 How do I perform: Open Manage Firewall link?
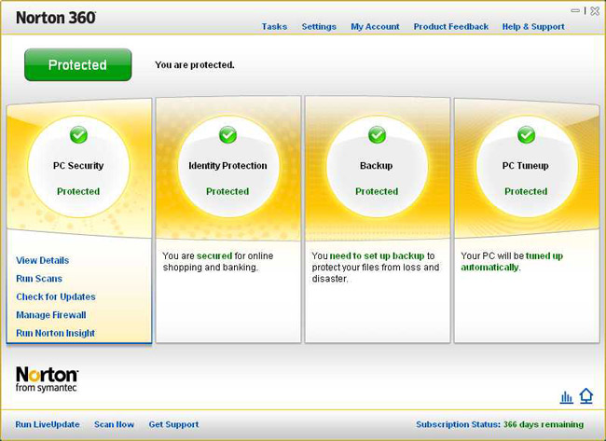tap(51, 314)
